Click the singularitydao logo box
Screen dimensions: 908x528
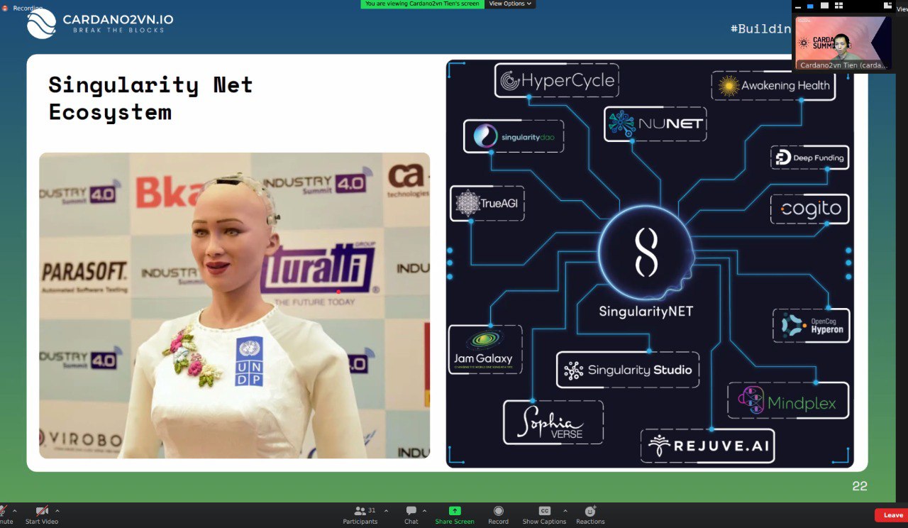(514, 136)
